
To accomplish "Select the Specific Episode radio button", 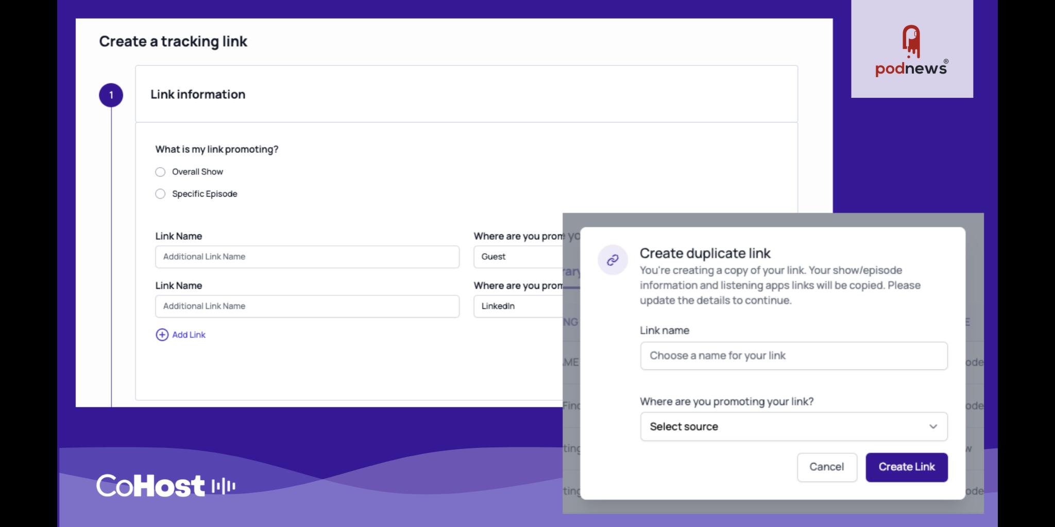I will [x=160, y=194].
